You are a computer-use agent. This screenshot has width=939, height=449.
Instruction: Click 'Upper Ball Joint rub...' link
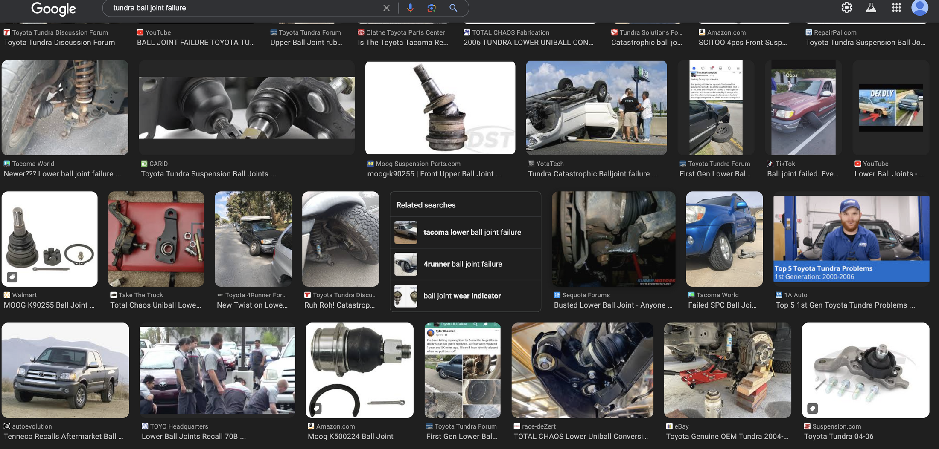[306, 43]
